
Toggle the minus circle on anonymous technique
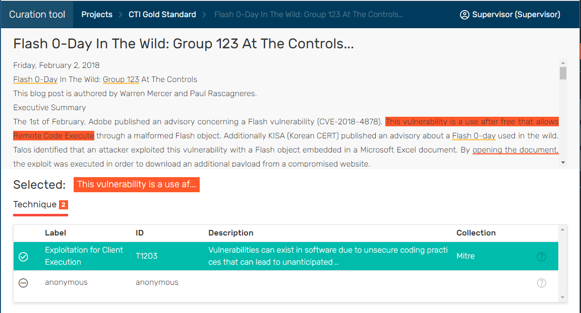(x=23, y=283)
